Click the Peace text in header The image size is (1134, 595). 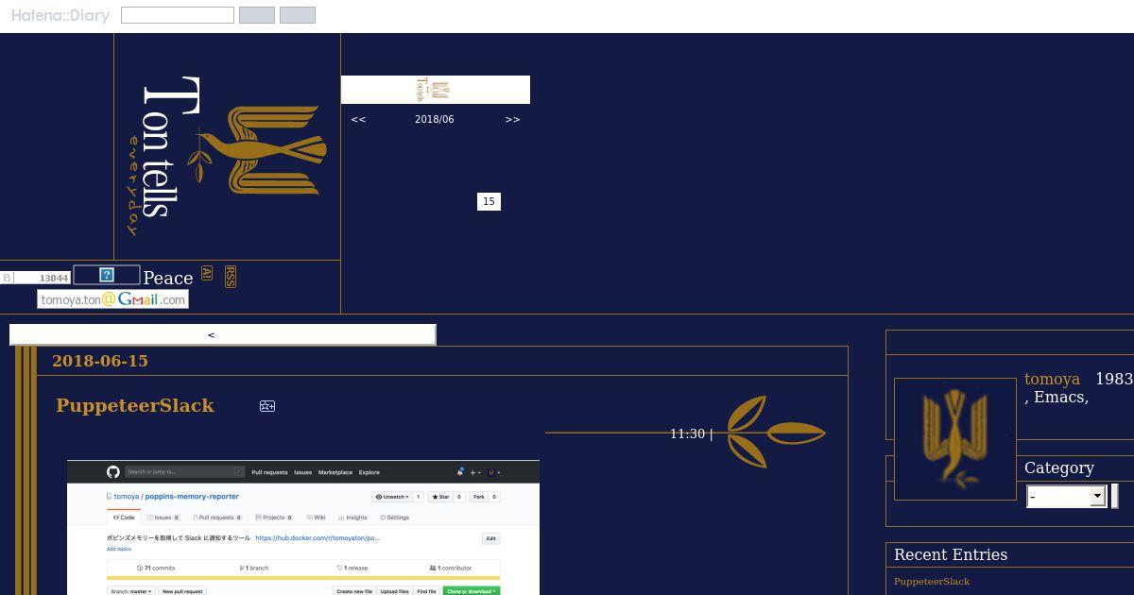[x=168, y=278]
